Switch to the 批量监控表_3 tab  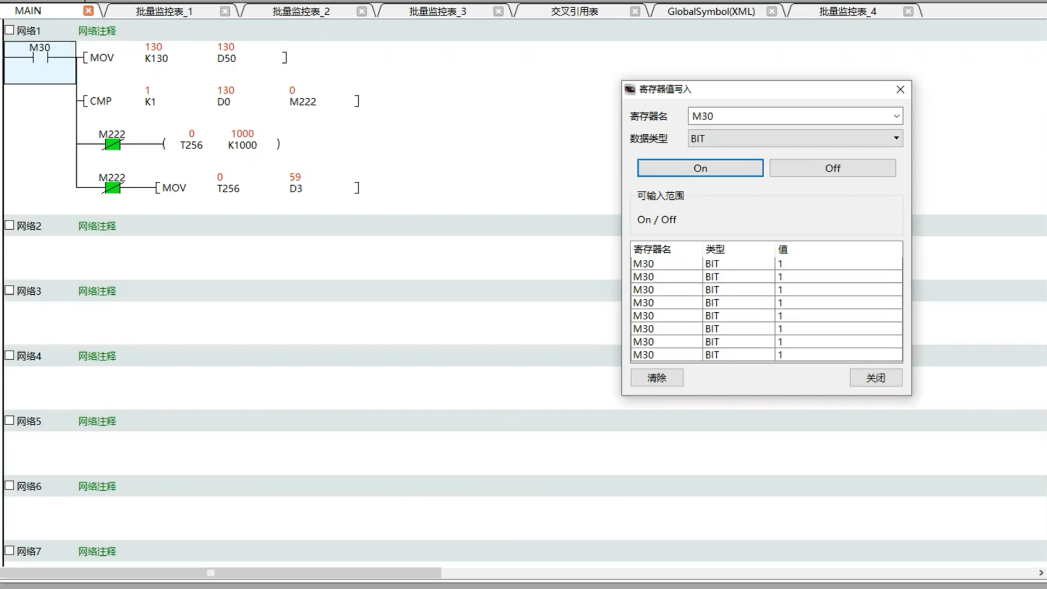pyautogui.click(x=437, y=11)
